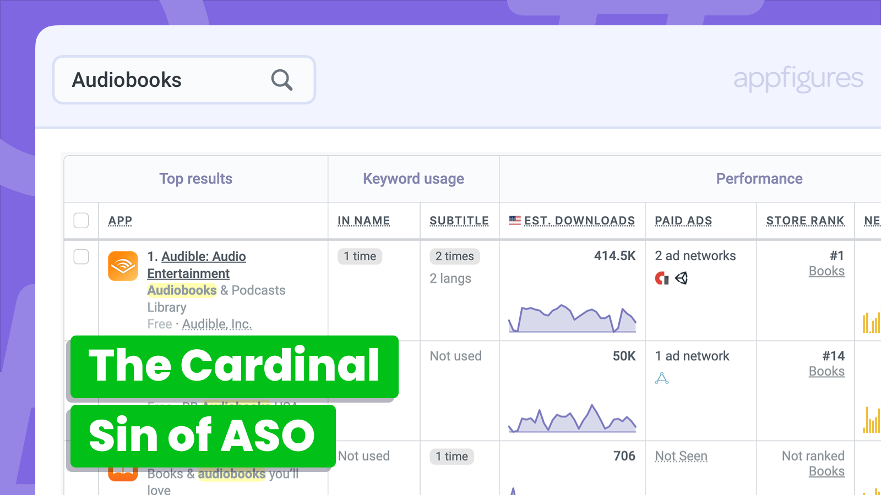Click the Audible app icon
The image size is (881, 495).
123,266
